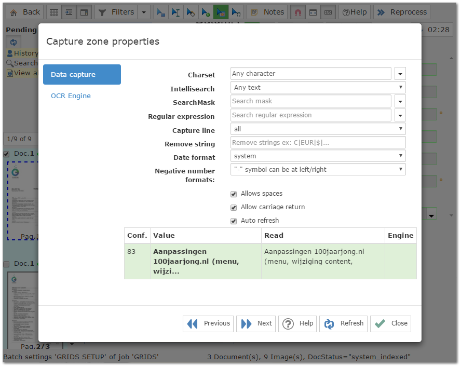Open the Negative number formats dropdown
The width and height of the screenshot is (461, 367).
[318, 170]
